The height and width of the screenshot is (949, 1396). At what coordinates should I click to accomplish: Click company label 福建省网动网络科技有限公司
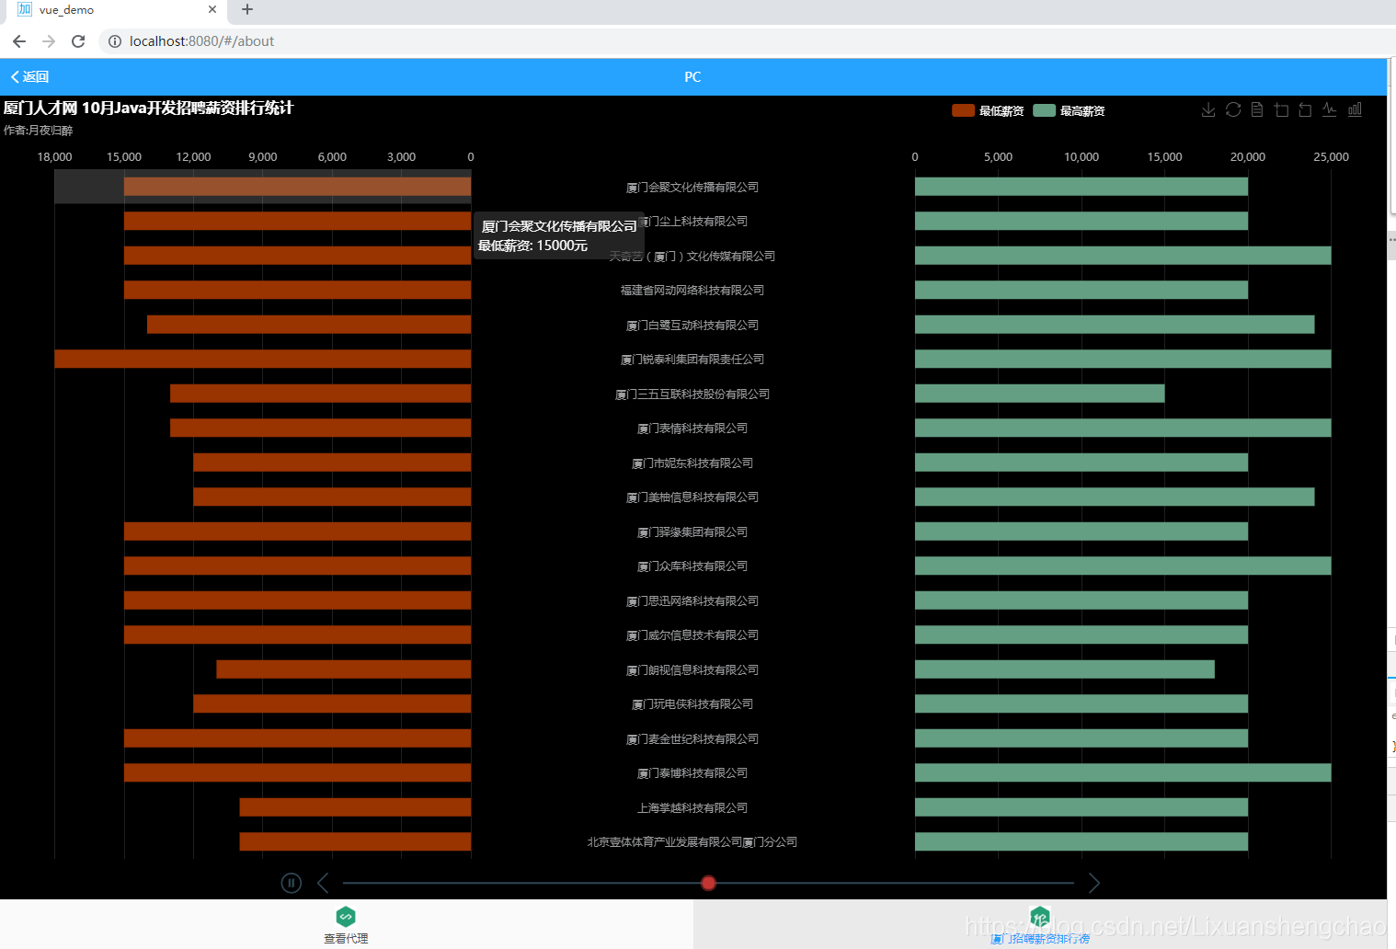click(x=692, y=291)
